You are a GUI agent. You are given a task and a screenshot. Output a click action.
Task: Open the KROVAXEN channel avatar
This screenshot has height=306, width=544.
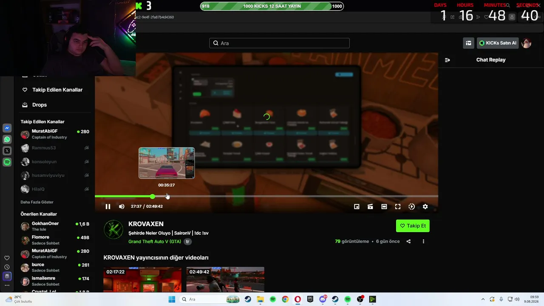pyautogui.click(x=113, y=229)
